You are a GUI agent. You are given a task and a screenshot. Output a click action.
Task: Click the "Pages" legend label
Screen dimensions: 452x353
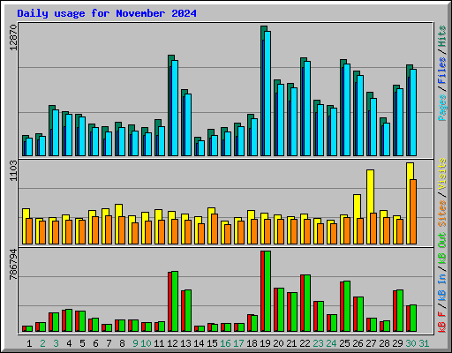pyautogui.click(x=442, y=108)
